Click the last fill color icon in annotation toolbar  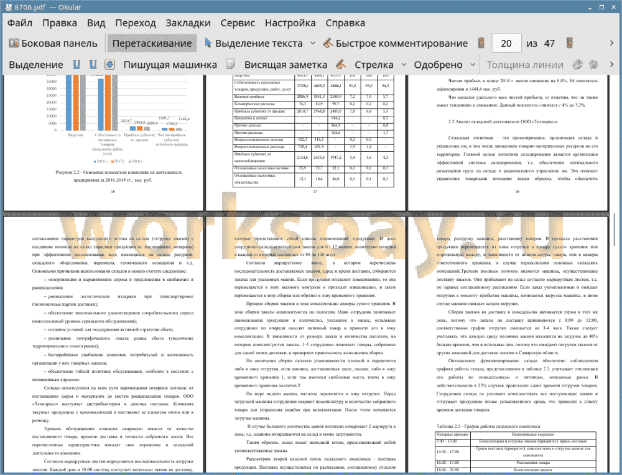click(x=593, y=64)
